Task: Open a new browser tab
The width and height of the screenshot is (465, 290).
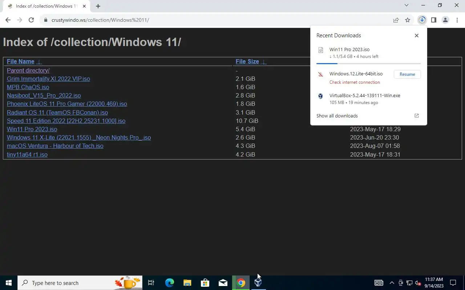Action: coord(98,6)
